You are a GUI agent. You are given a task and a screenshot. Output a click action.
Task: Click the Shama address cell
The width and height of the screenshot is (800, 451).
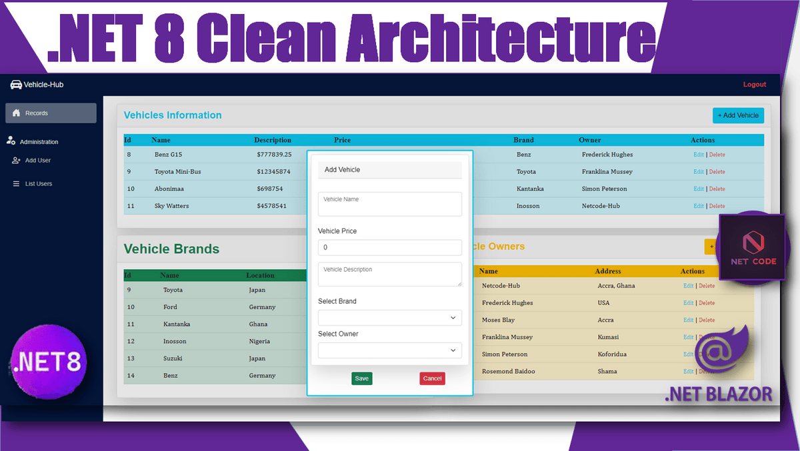pyautogui.click(x=607, y=372)
